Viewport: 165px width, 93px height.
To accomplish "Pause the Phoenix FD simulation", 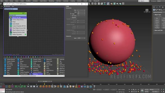I will click(31, 87).
